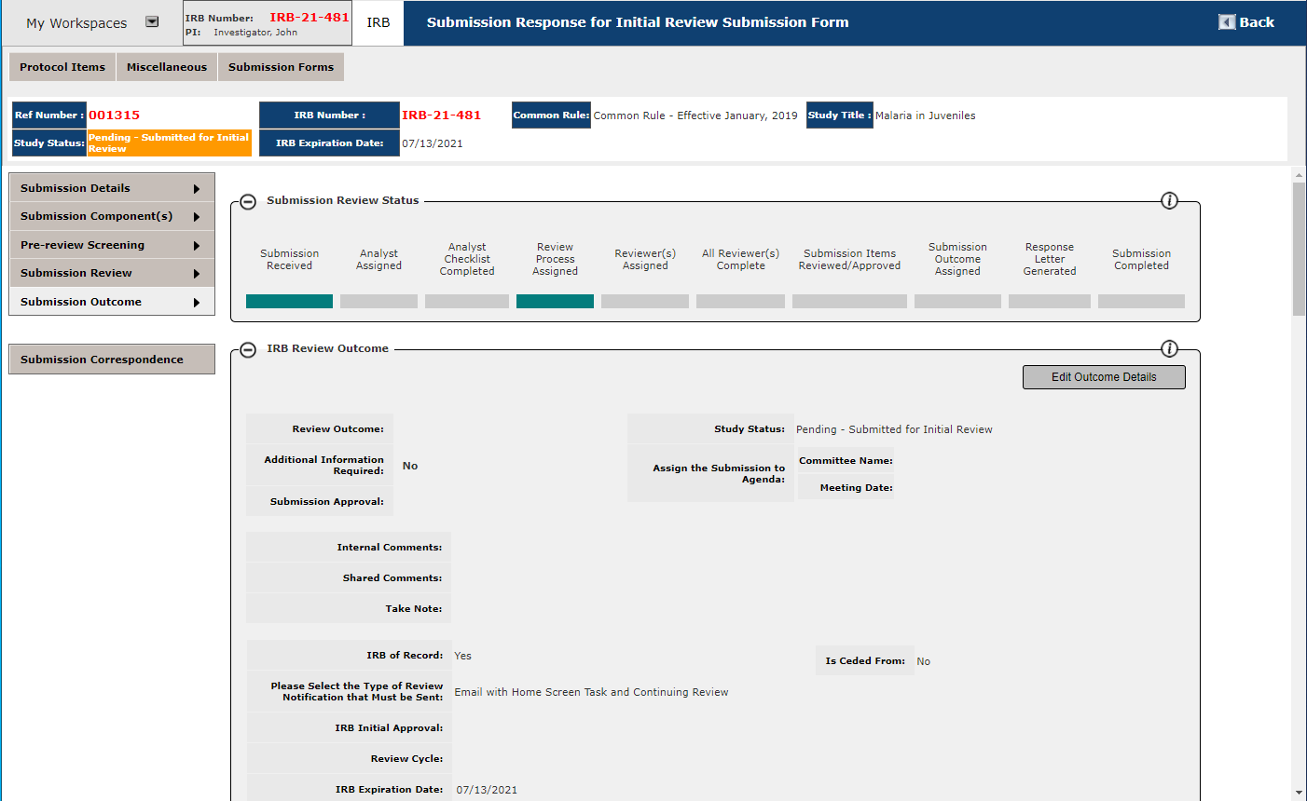Click the Is Ceded From No value
1307x801 pixels.
(923, 661)
